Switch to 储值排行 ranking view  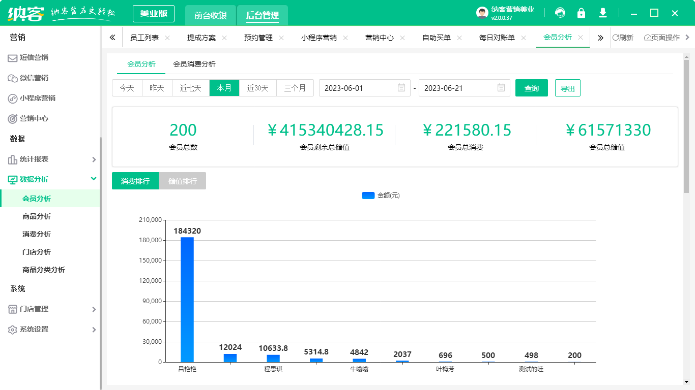(x=182, y=181)
